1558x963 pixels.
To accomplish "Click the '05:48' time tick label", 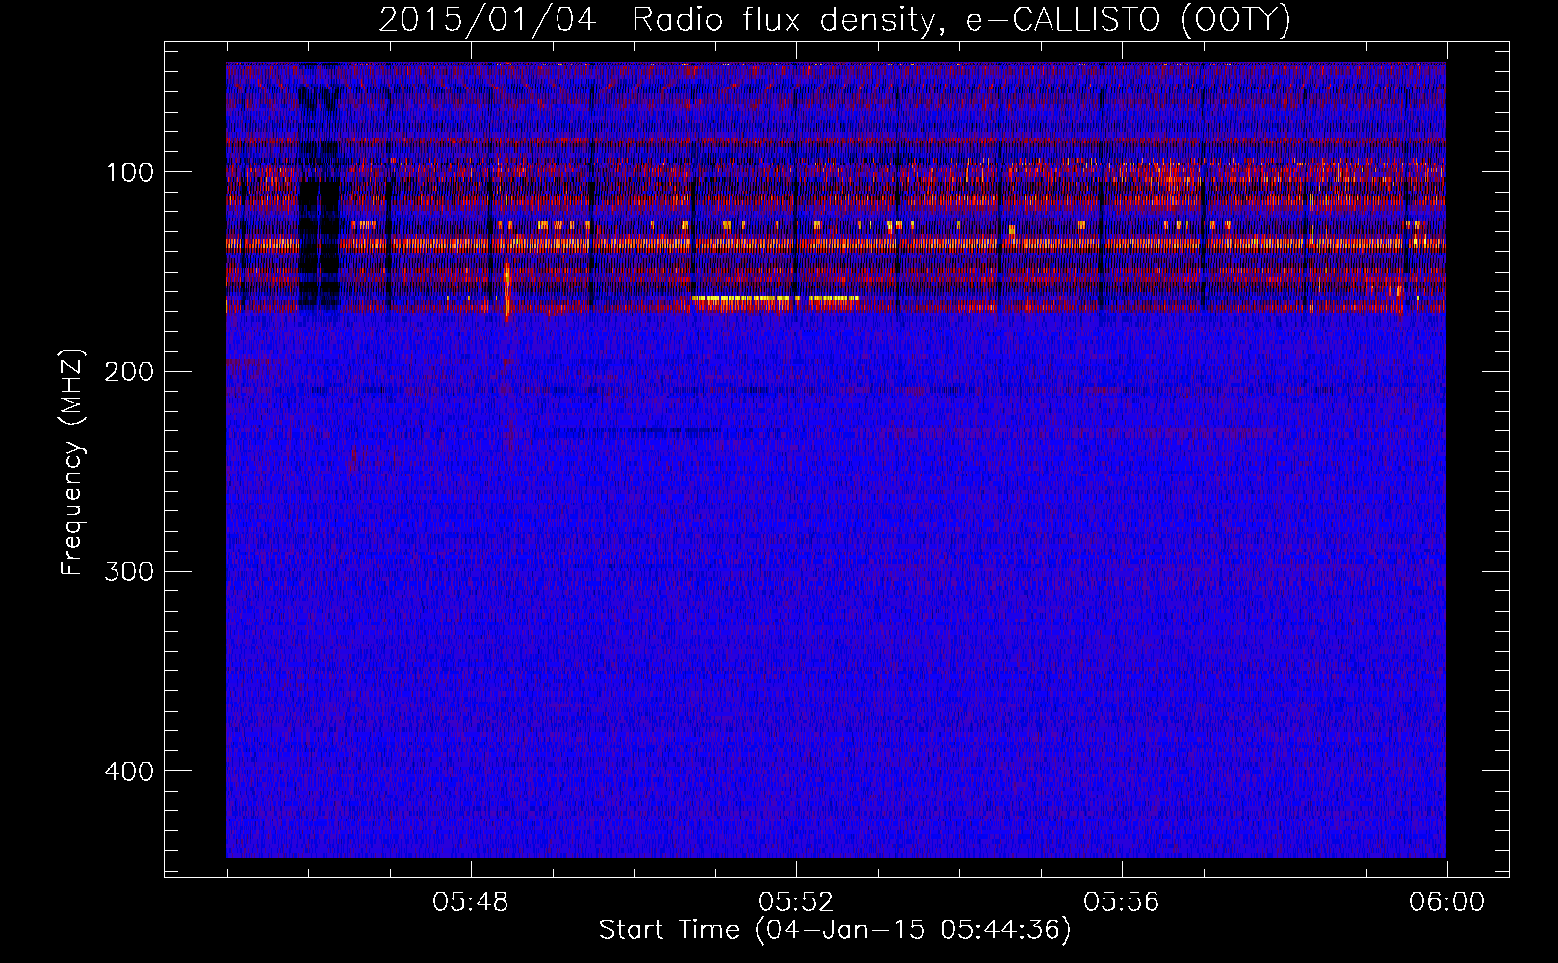I will point(471,902).
